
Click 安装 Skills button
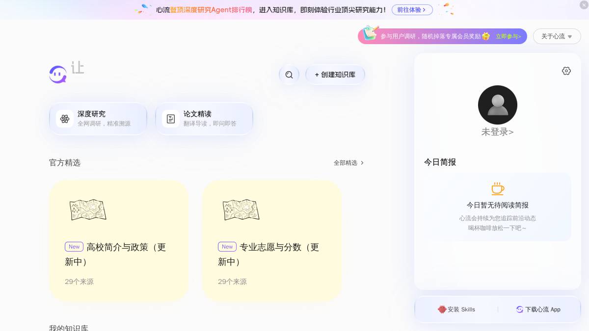(456, 309)
